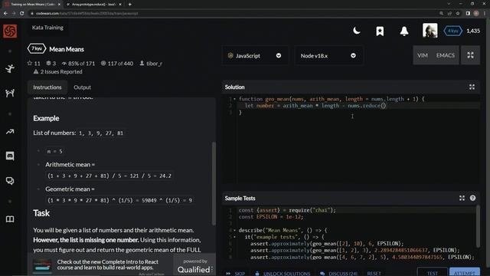The height and width of the screenshot is (276, 490).
Task: Open the Practice training sidebar icon
Action: pyautogui.click(x=10, y=68)
